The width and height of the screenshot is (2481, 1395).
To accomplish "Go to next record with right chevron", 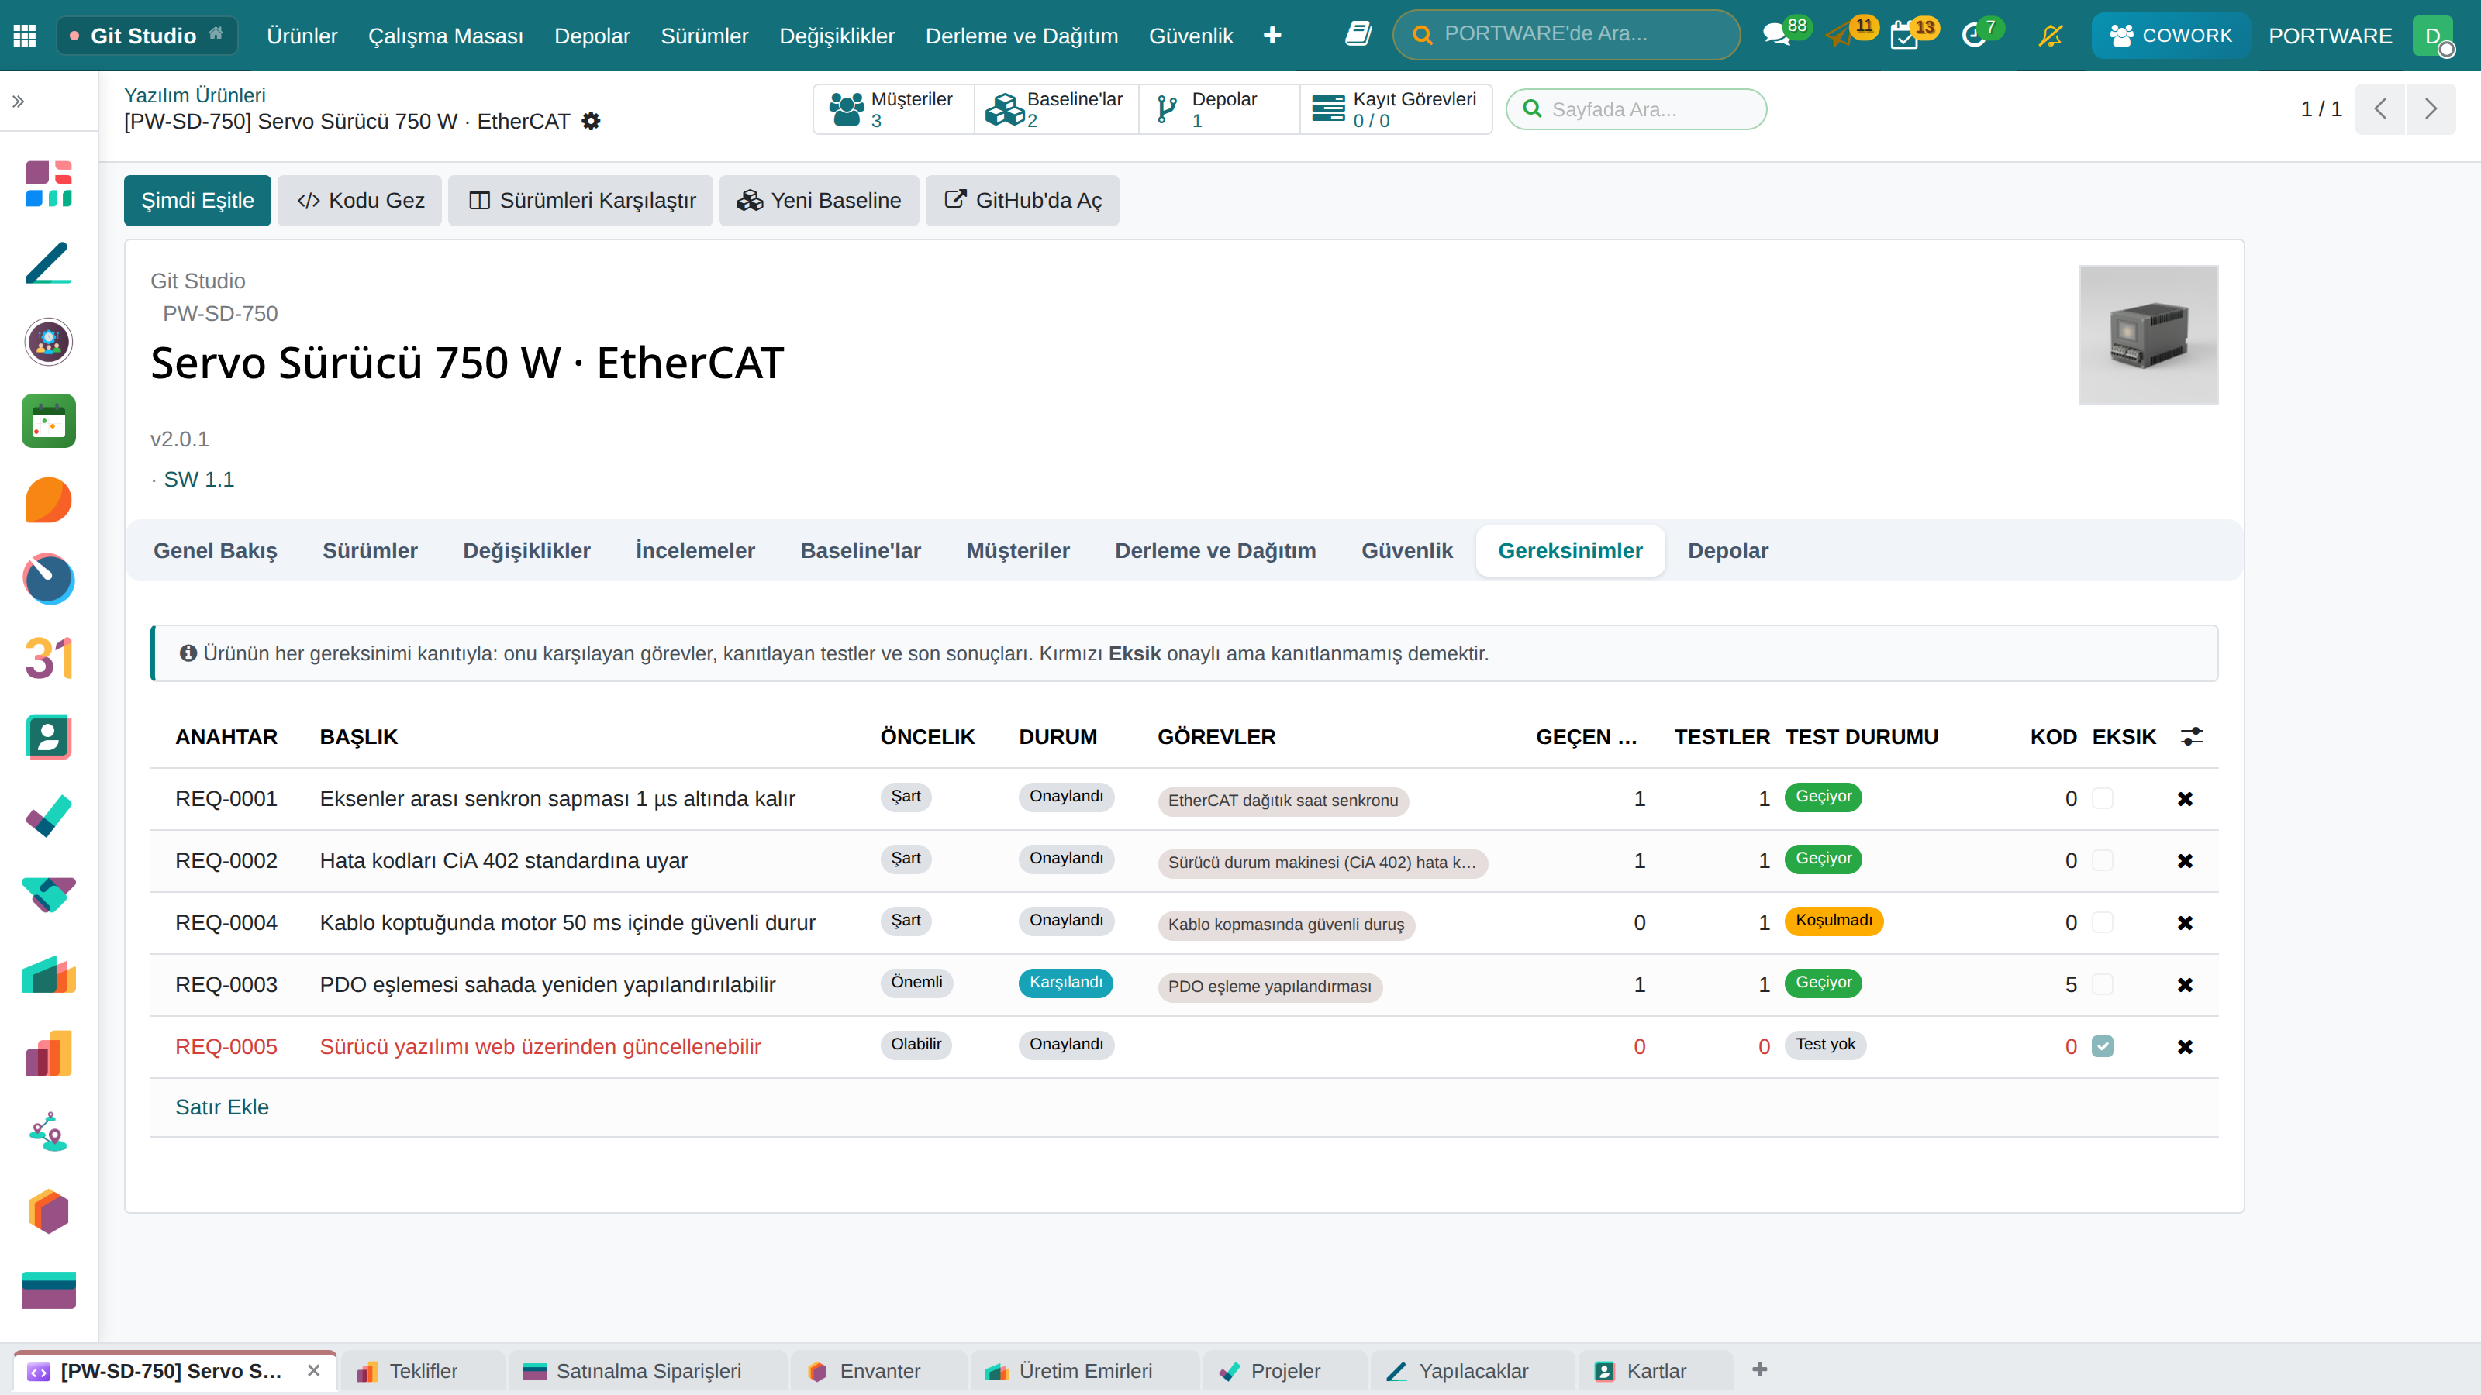I will tap(2430, 108).
